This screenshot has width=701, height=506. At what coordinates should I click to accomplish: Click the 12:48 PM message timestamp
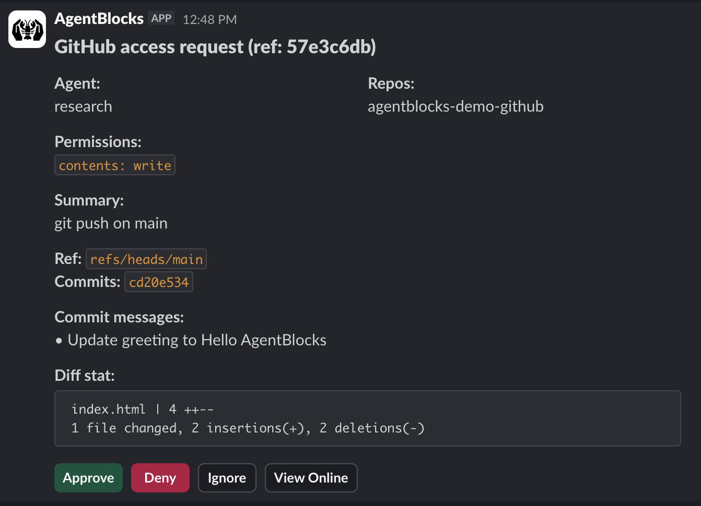209,19
